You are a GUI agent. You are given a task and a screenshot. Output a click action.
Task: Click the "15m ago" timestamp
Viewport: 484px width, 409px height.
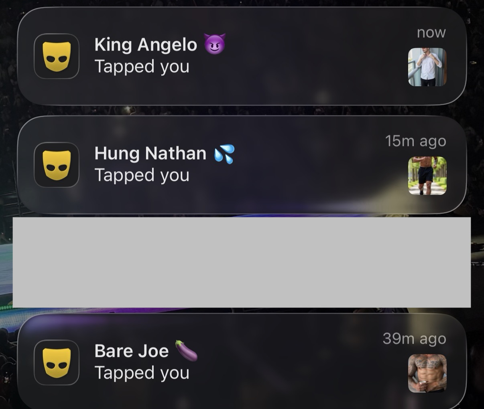(x=415, y=141)
